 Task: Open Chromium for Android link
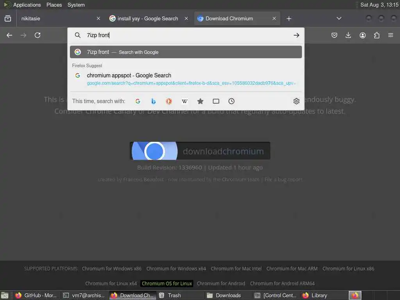(221, 284)
